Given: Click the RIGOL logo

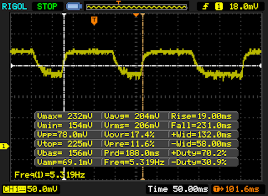Looking at the screenshot, I should (x=15, y=6).
